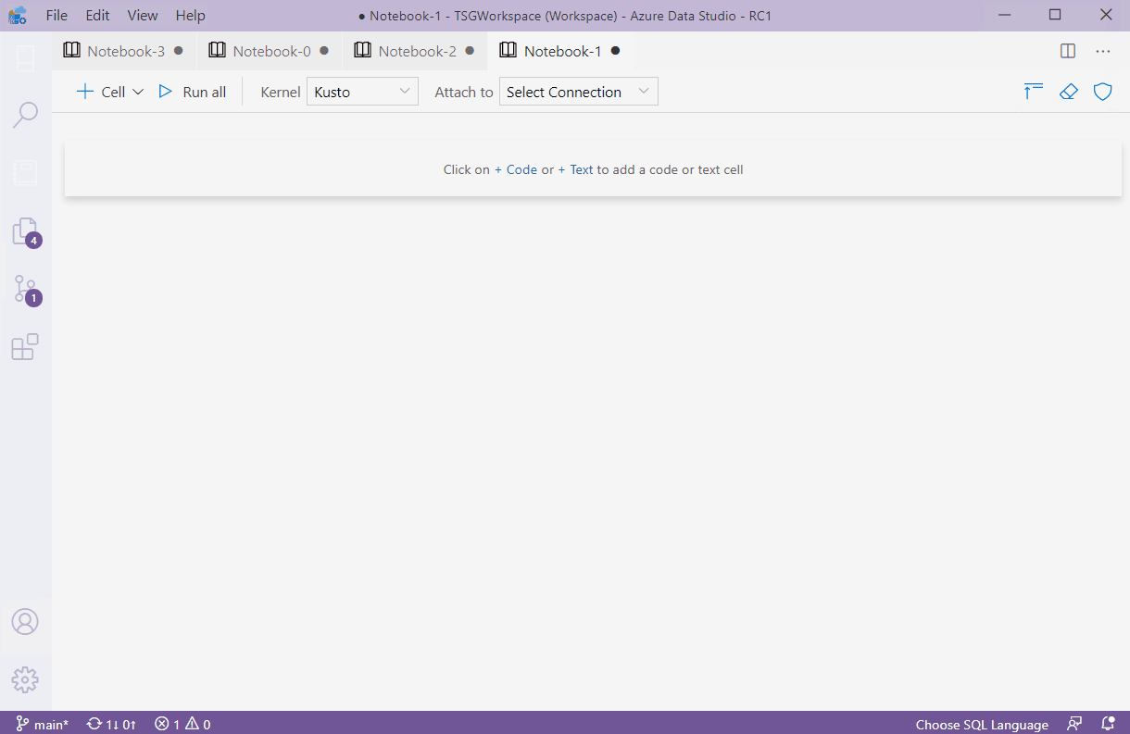The width and height of the screenshot is (1130, 734).
Task: Collapse all cells in the notebook
Action: click(1033, 91)
